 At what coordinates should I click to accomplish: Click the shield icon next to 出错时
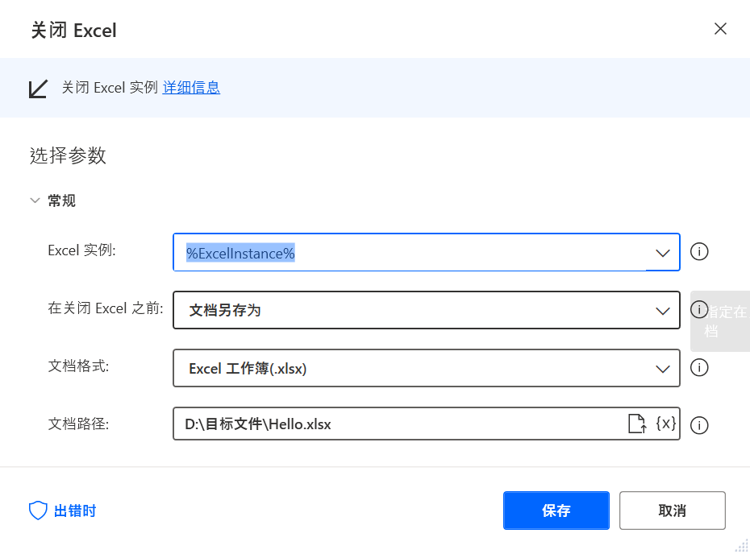pos(38,510)
